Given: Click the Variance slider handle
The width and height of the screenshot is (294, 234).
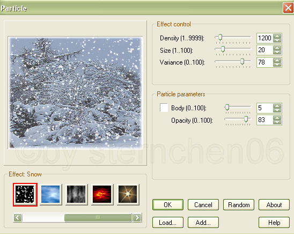Looking at the screenshot, I should coord(242,61).
